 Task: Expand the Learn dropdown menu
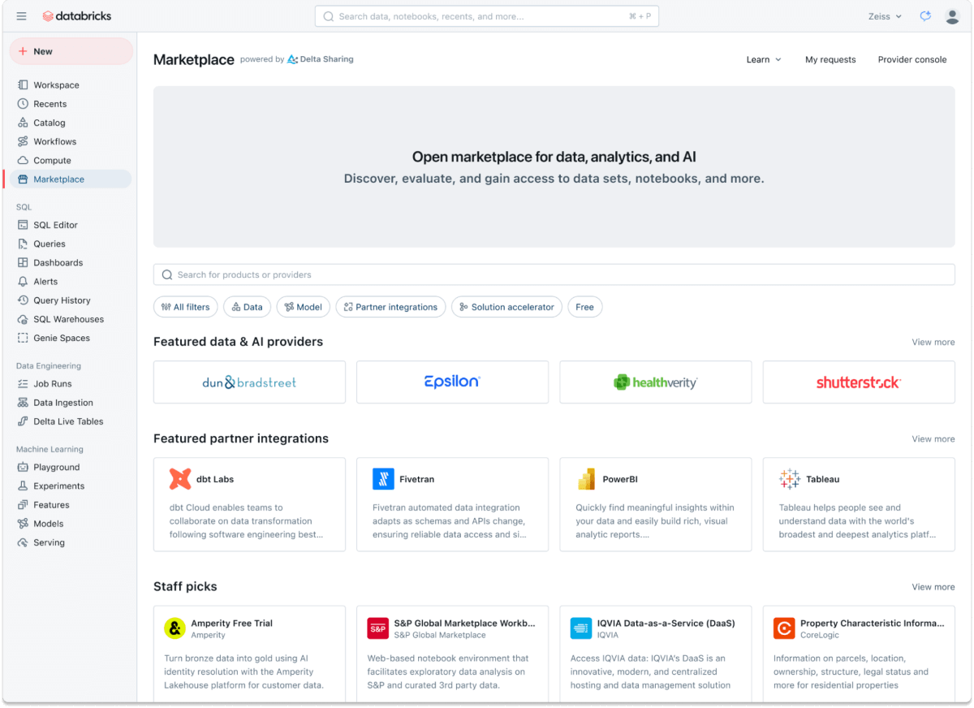pos(764,59)
